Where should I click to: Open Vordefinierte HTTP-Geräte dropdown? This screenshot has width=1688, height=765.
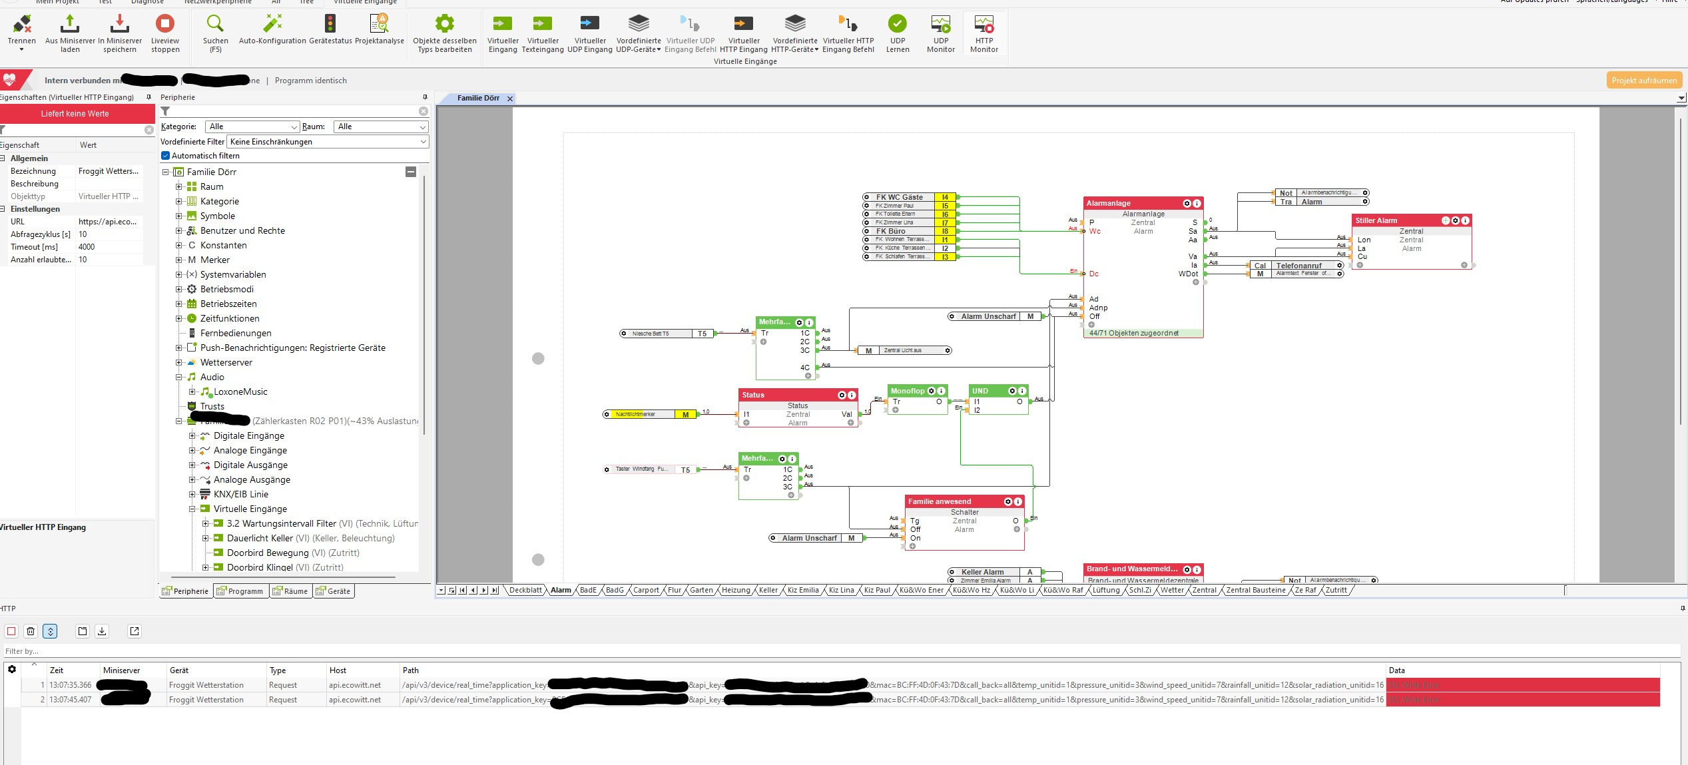795,32
